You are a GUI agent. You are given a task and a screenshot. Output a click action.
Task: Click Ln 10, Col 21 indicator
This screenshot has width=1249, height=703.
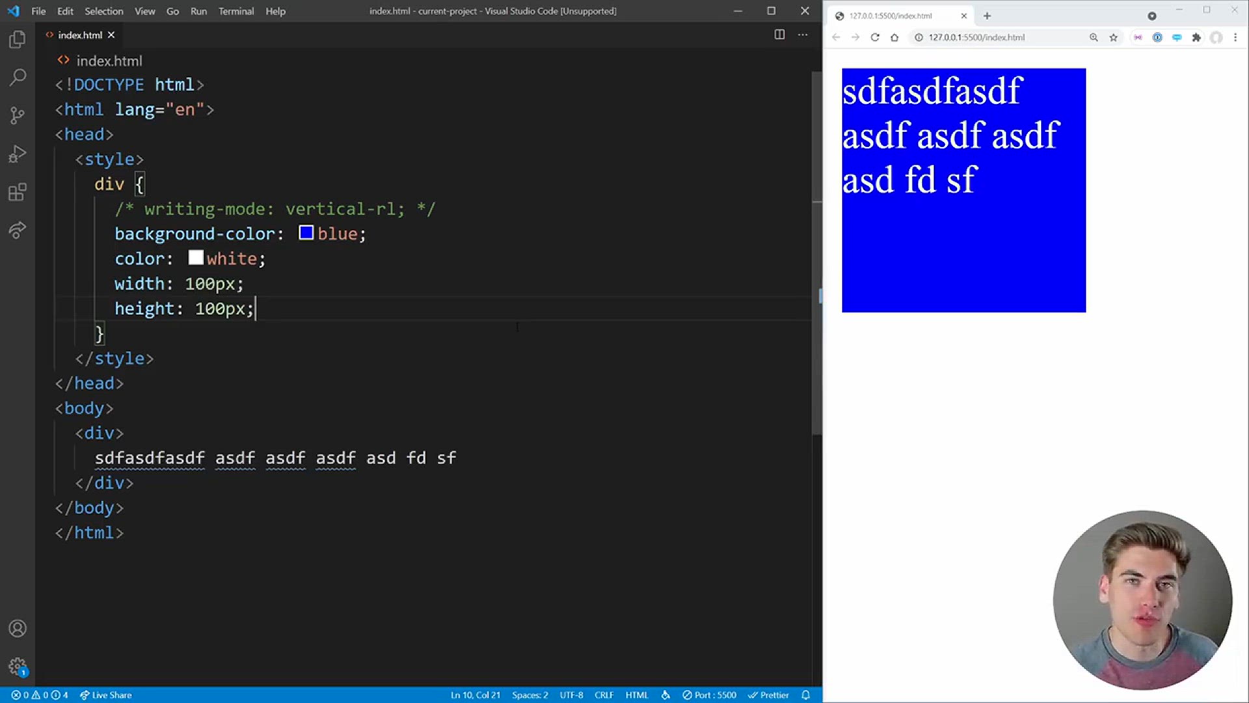point(476,695)
